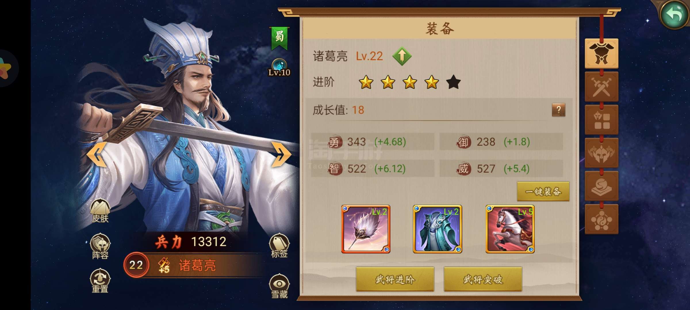Viewport: 690px width, 310px height.
Task: Switch to previous hero with left arrow
Action: pos(97,154)
